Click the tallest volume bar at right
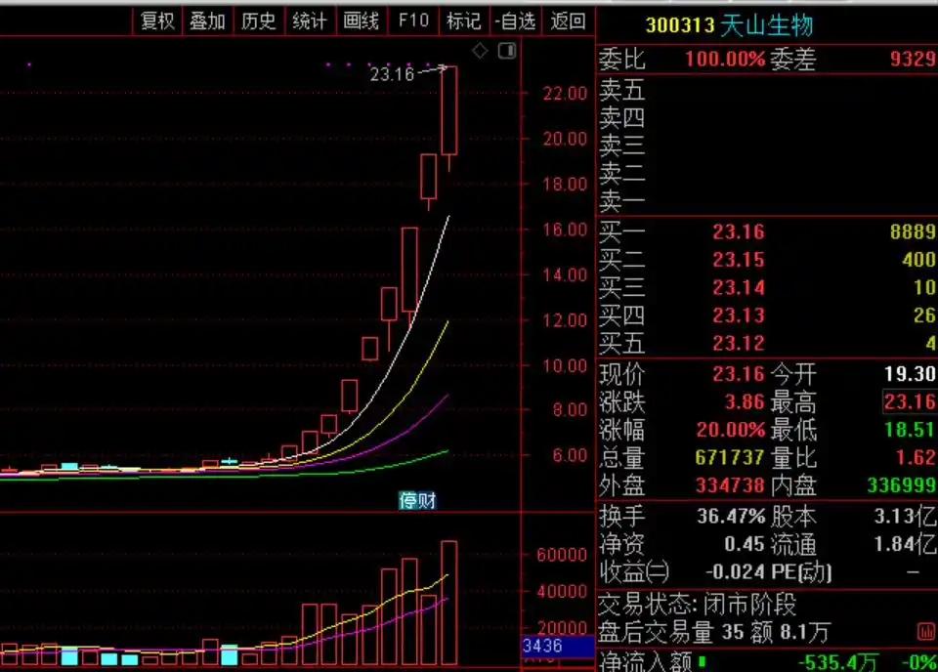The image size is (938, 672). 449,603
